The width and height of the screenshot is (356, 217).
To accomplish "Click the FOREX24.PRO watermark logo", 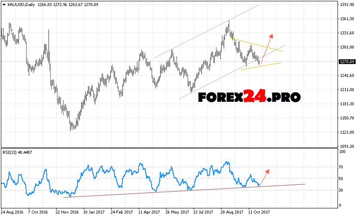I will [249, 97].
